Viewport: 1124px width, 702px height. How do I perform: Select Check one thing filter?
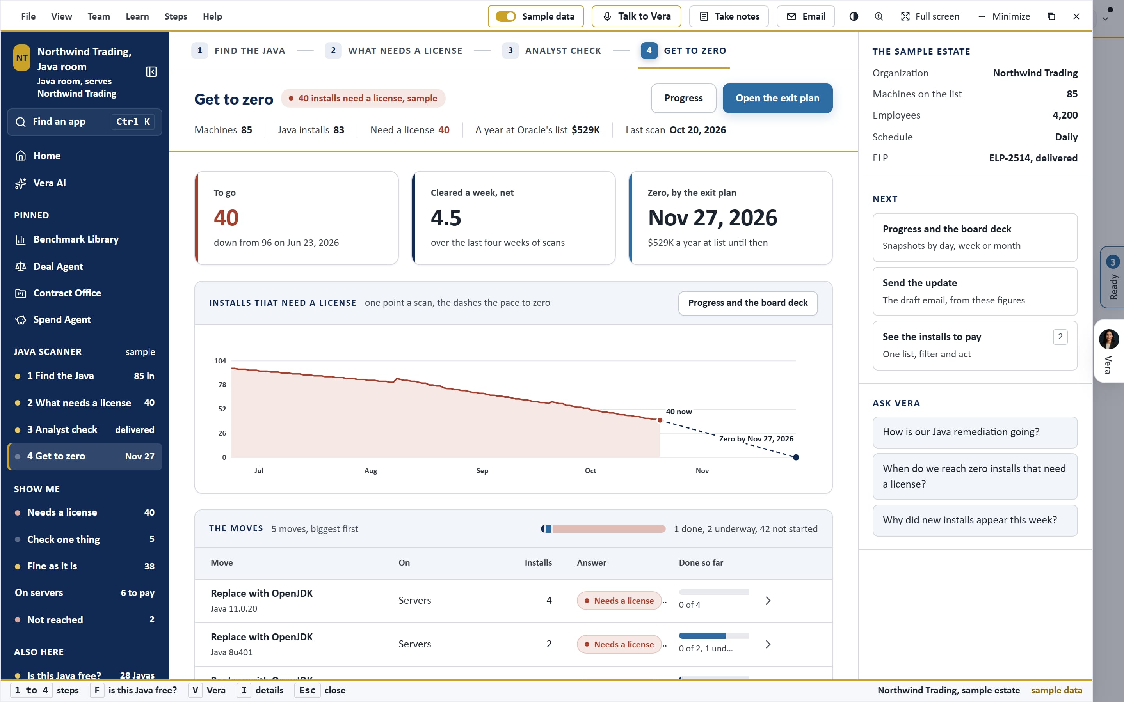pyautogui.click(x=85, y=539)
